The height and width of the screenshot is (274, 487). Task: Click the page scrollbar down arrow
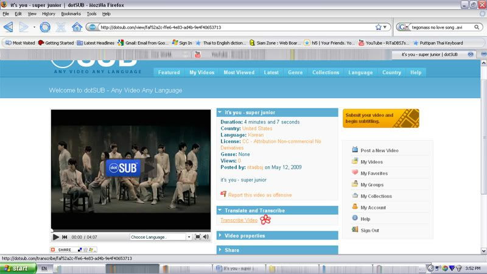(483, 251)
